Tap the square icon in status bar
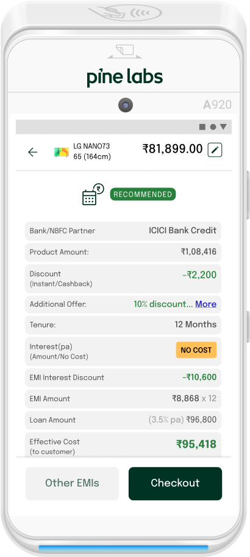The height and width of the screenshot is (557, 250). 202,127
